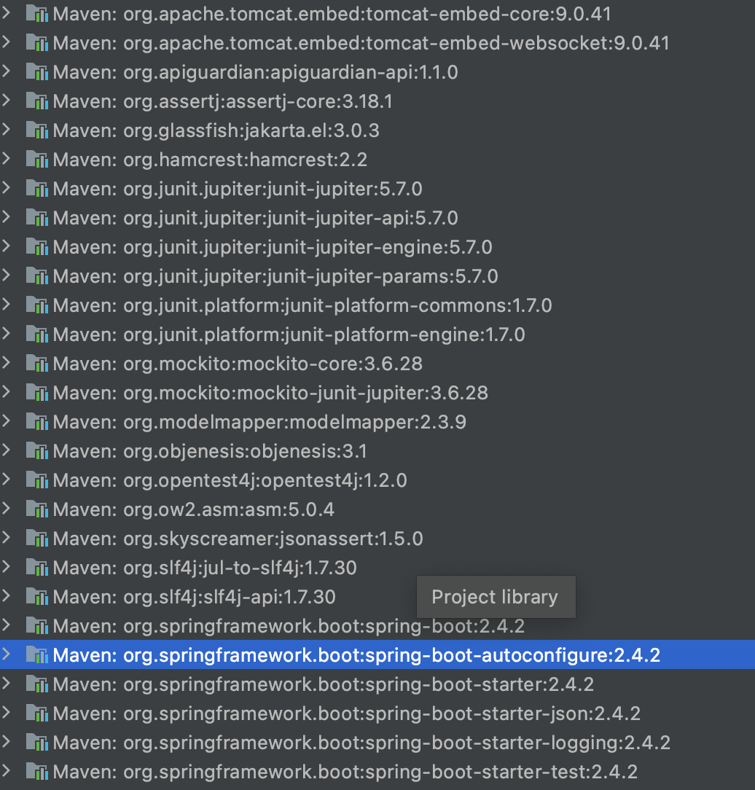Click library icon for spring-boot-starter-test:2.4.2

[x=36, y=772]
